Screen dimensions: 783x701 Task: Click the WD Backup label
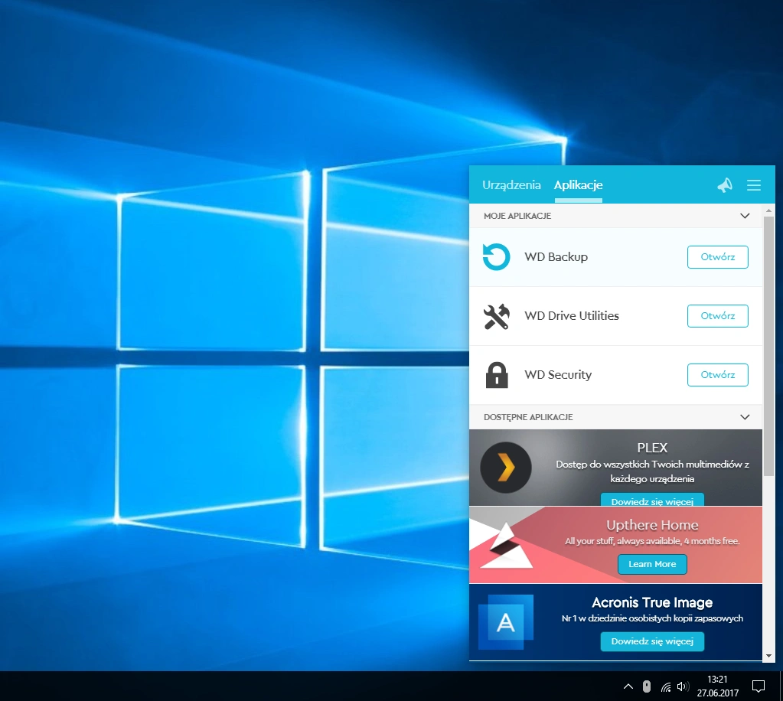coord(556,256)
